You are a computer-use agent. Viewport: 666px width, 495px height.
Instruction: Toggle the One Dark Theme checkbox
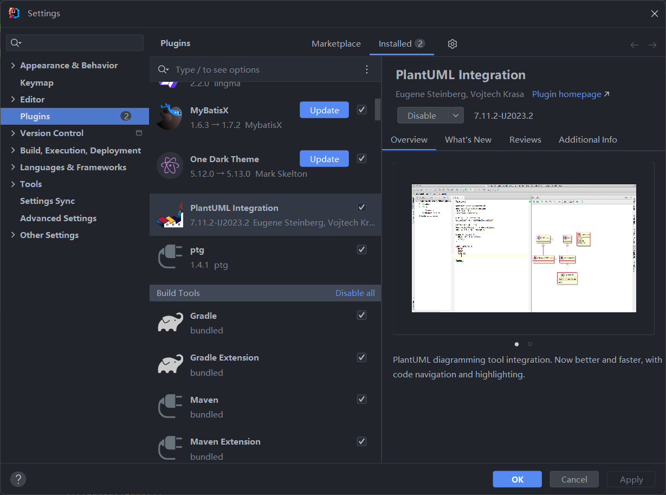[362, 158]
